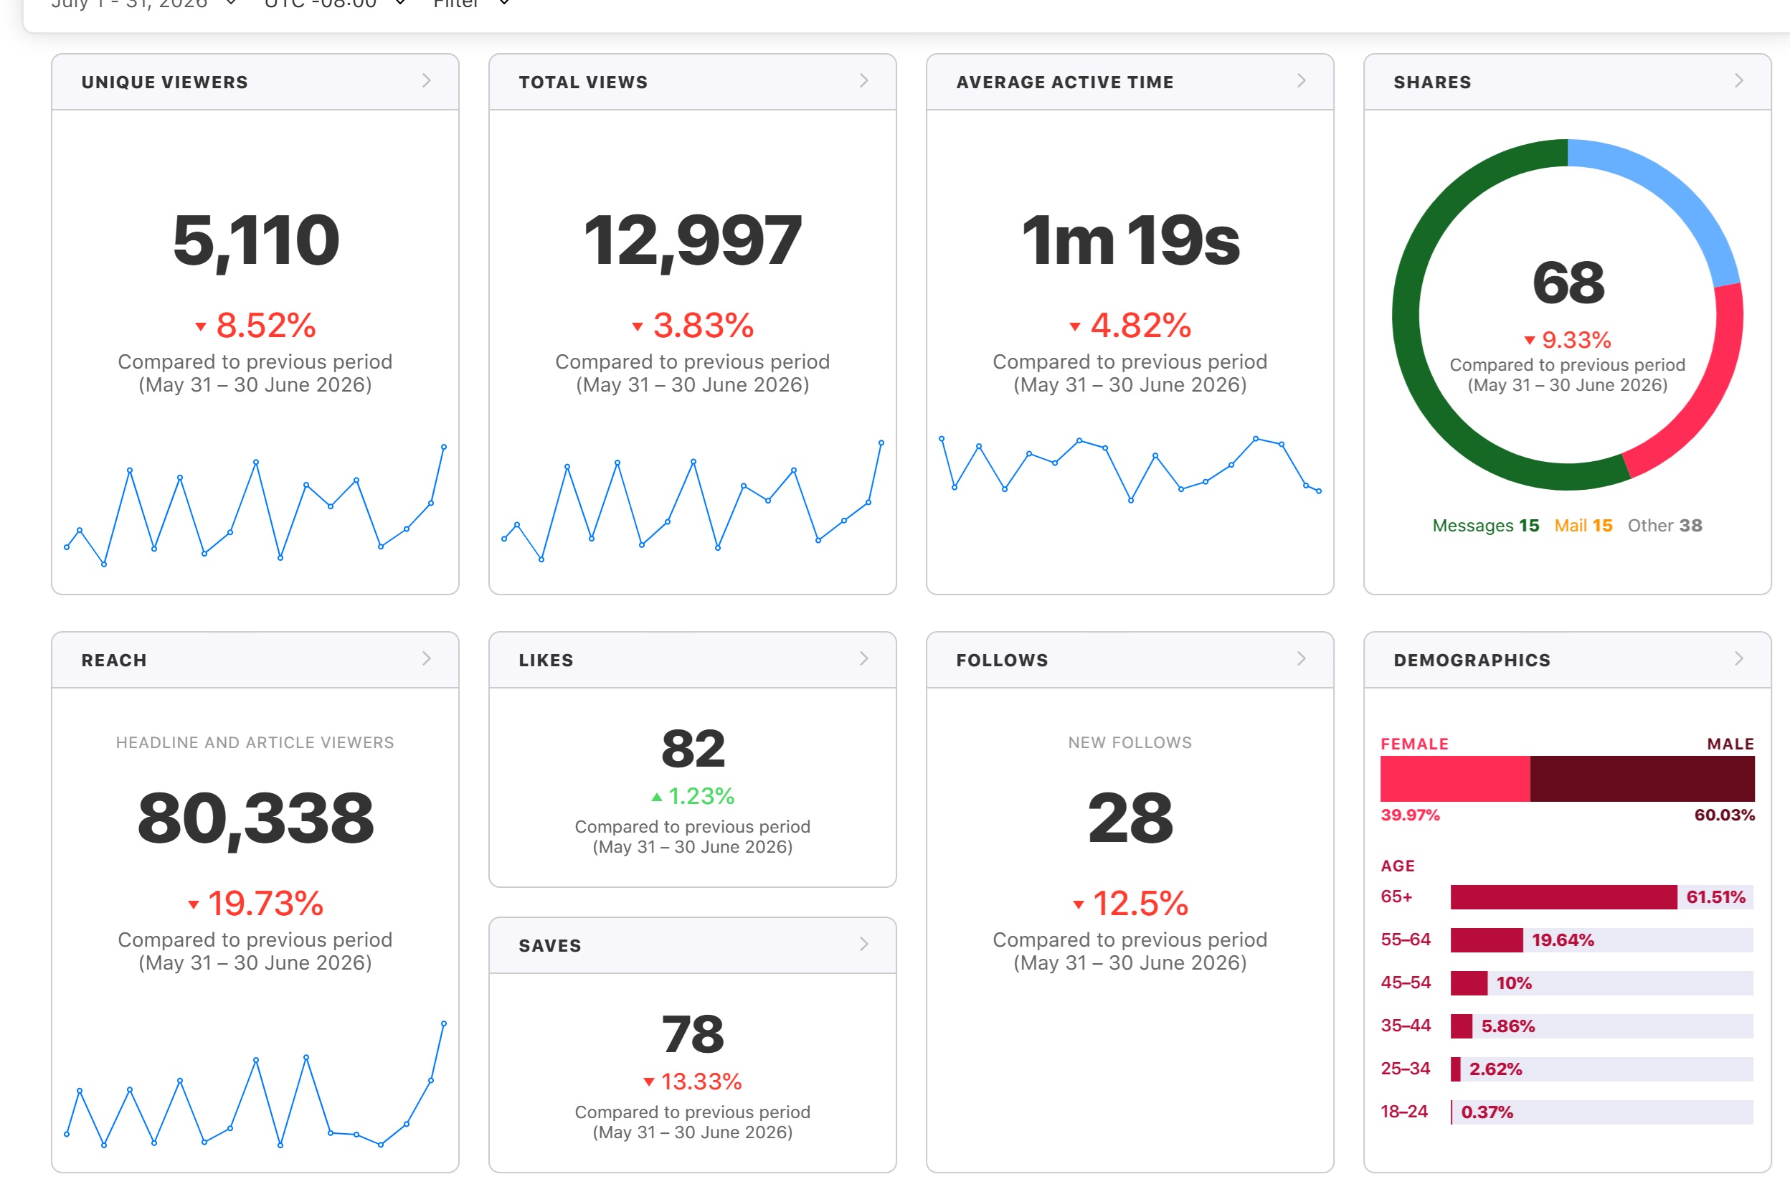
Task: Click the Unique Viewers sparkline chart
Action: click(255, 506)
